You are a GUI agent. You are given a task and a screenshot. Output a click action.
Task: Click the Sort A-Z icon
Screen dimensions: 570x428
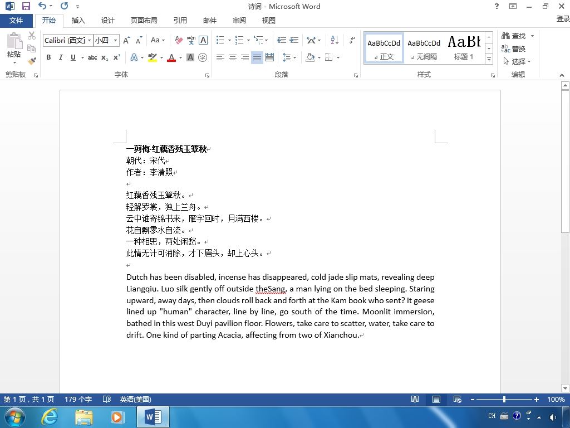click(x=335, y=40)
